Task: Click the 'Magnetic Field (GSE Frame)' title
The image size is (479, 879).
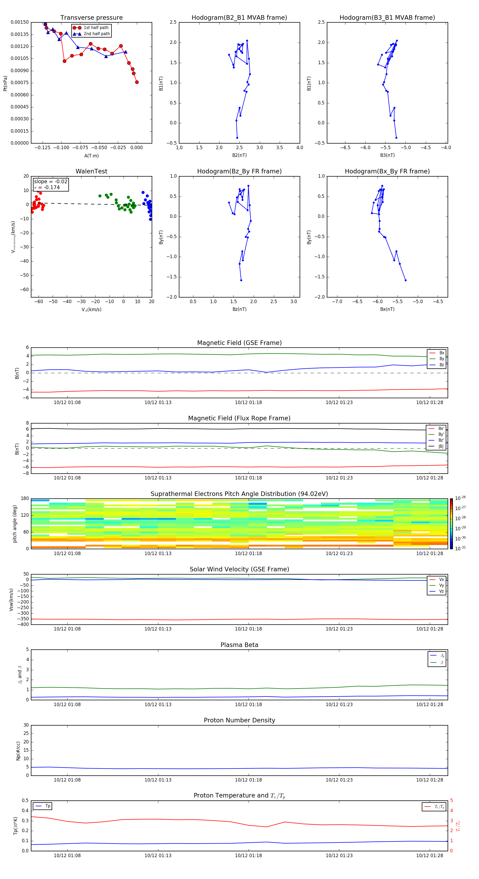Action: coord(239,343)
